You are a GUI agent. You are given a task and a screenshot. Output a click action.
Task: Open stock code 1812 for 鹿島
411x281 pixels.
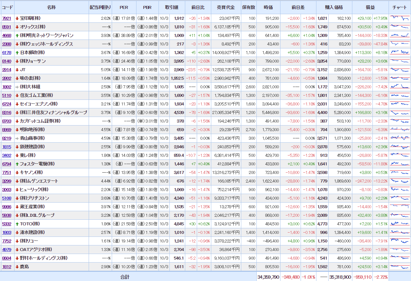7,267
